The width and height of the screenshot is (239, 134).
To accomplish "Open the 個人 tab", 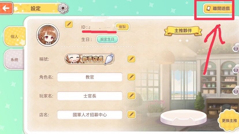I will (14, 37).
